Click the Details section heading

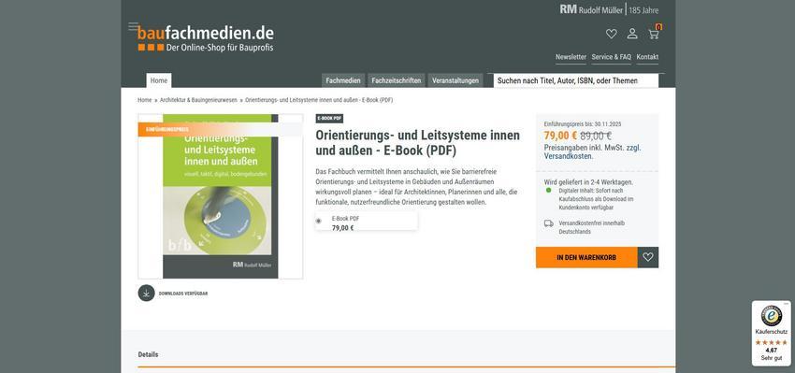pos(148,354)
